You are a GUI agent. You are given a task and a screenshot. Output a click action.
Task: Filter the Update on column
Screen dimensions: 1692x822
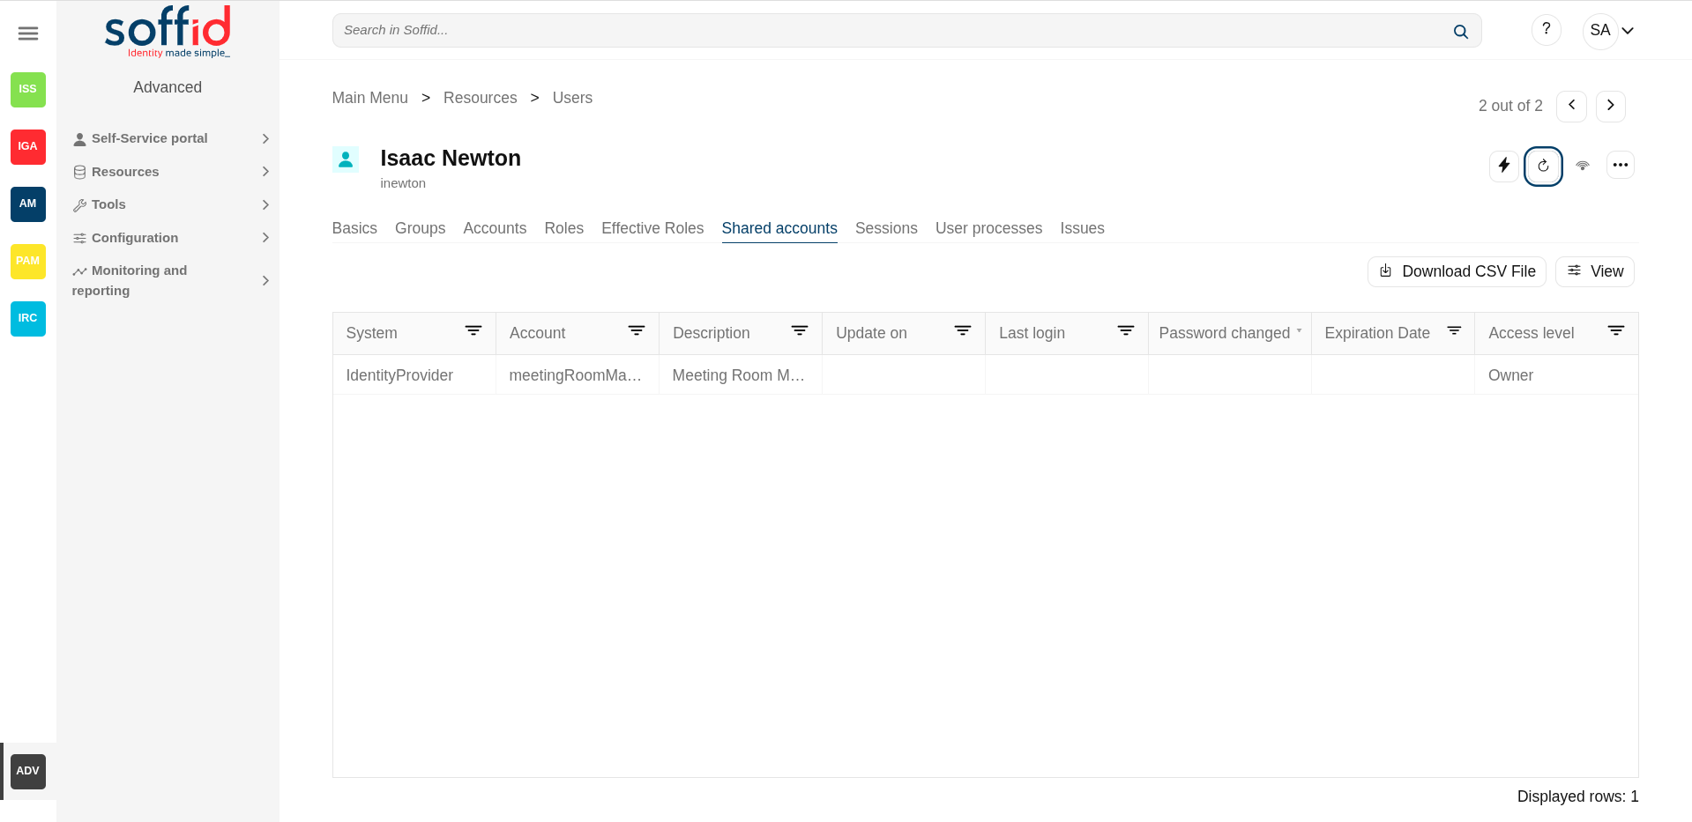[963, 331]
